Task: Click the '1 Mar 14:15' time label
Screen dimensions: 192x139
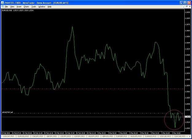Action: [x=176, y=133]
